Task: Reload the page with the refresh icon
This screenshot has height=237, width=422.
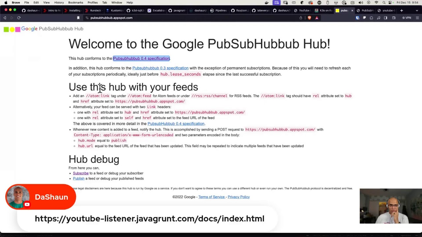Action: (19, 18)
